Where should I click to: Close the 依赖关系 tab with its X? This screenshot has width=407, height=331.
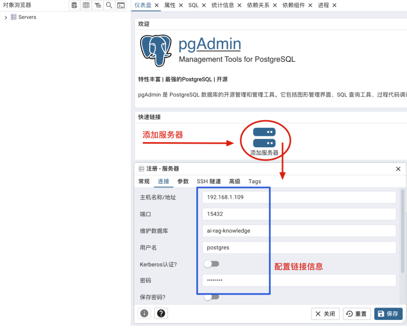coord(275,5)
